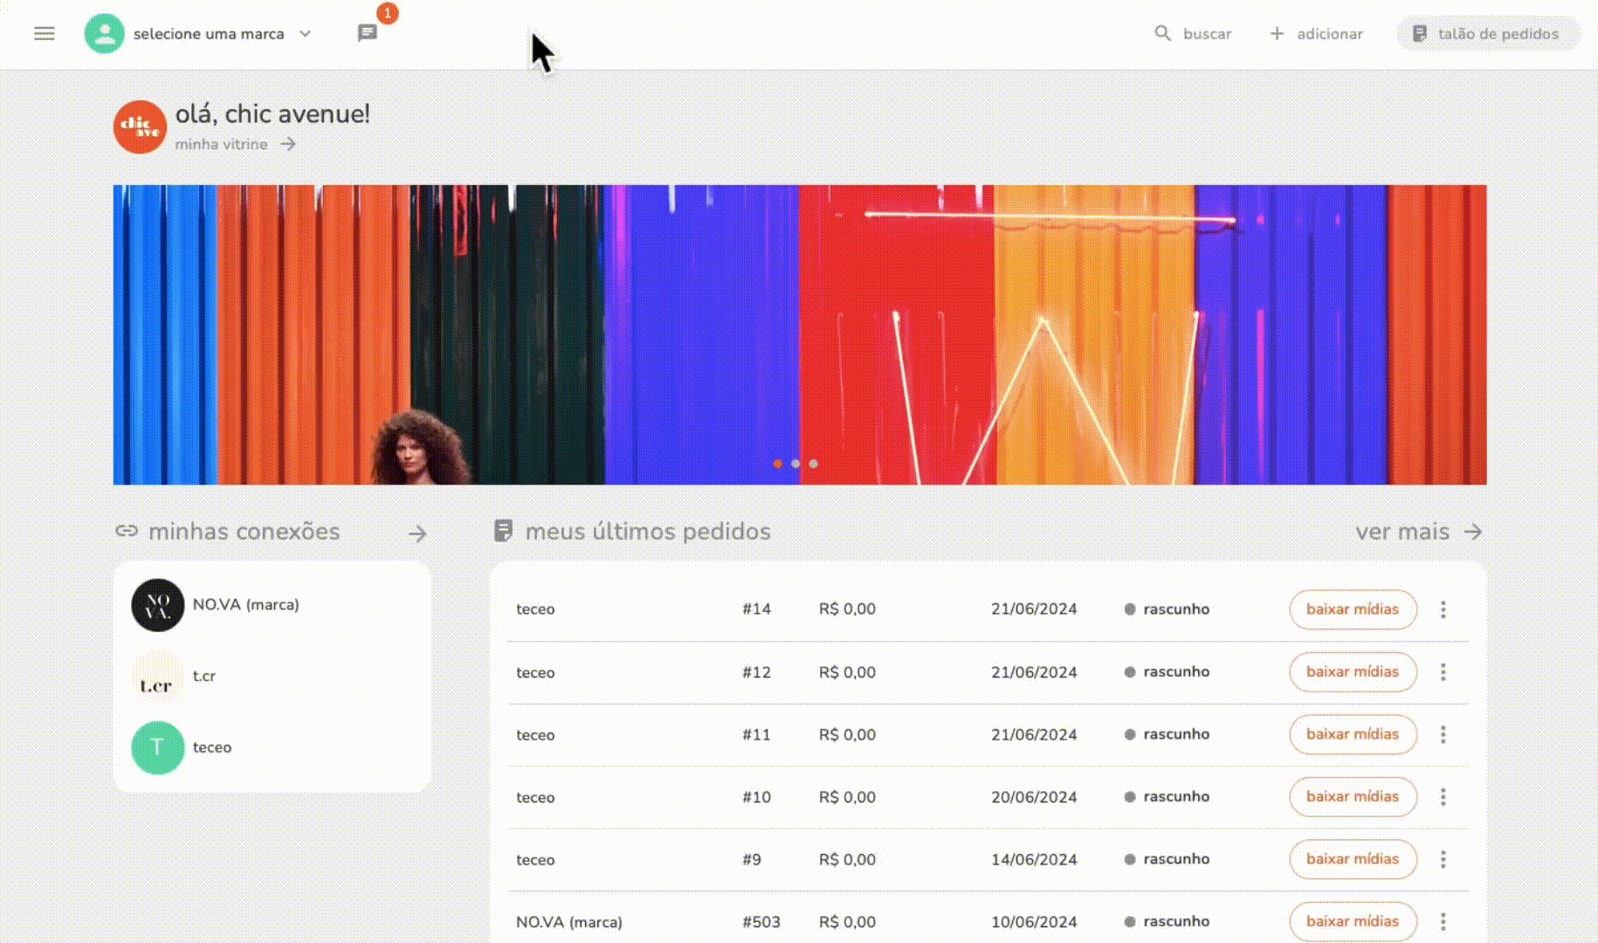Click 'baixar mídias' for order #12
The width and height of the screenshot is (1598, 943).
(x=1352, y=671)
